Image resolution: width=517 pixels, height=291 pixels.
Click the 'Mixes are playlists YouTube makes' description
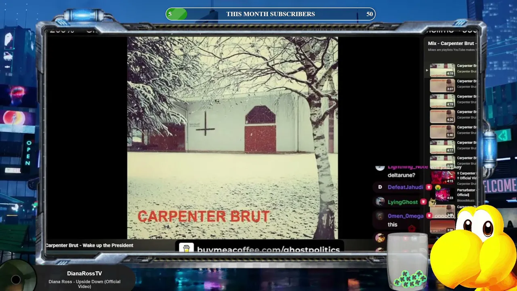coord(452,50)
